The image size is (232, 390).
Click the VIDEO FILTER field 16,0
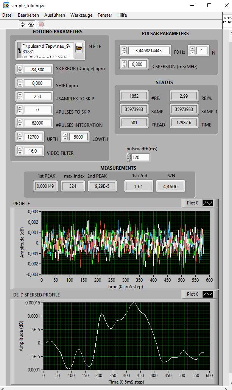coord(33,151)
